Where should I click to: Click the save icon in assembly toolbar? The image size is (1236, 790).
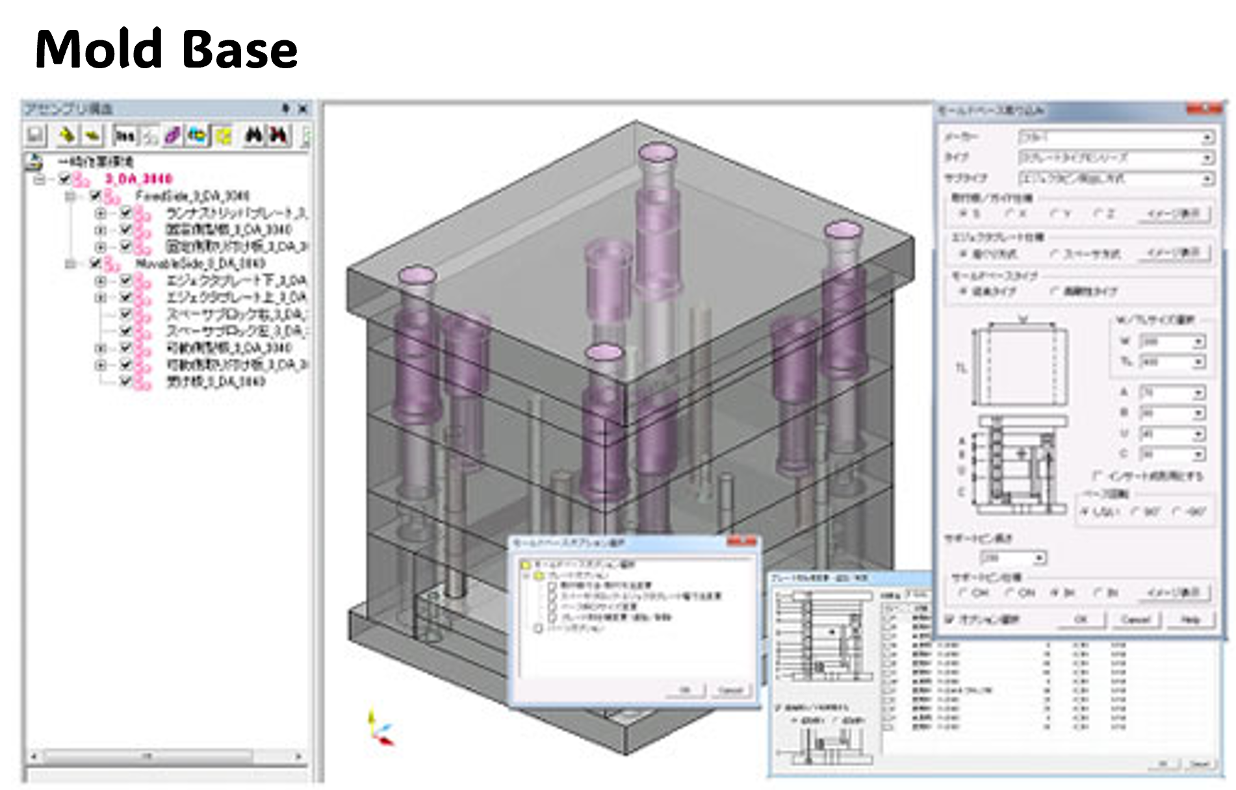pos(35,135)
